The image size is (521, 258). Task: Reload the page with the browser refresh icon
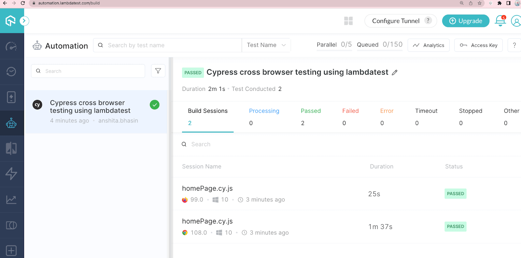pos(23,3)
